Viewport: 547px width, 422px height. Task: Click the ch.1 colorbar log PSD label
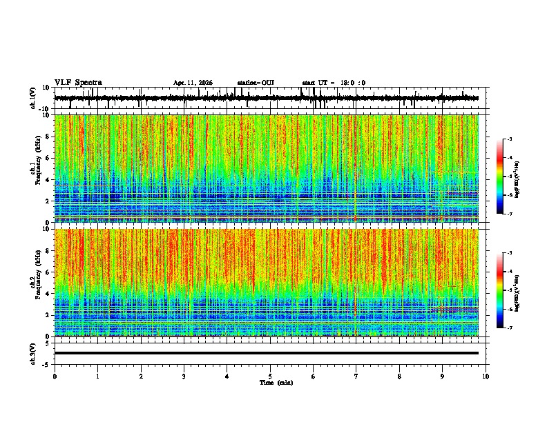click(x=517, y=179)
